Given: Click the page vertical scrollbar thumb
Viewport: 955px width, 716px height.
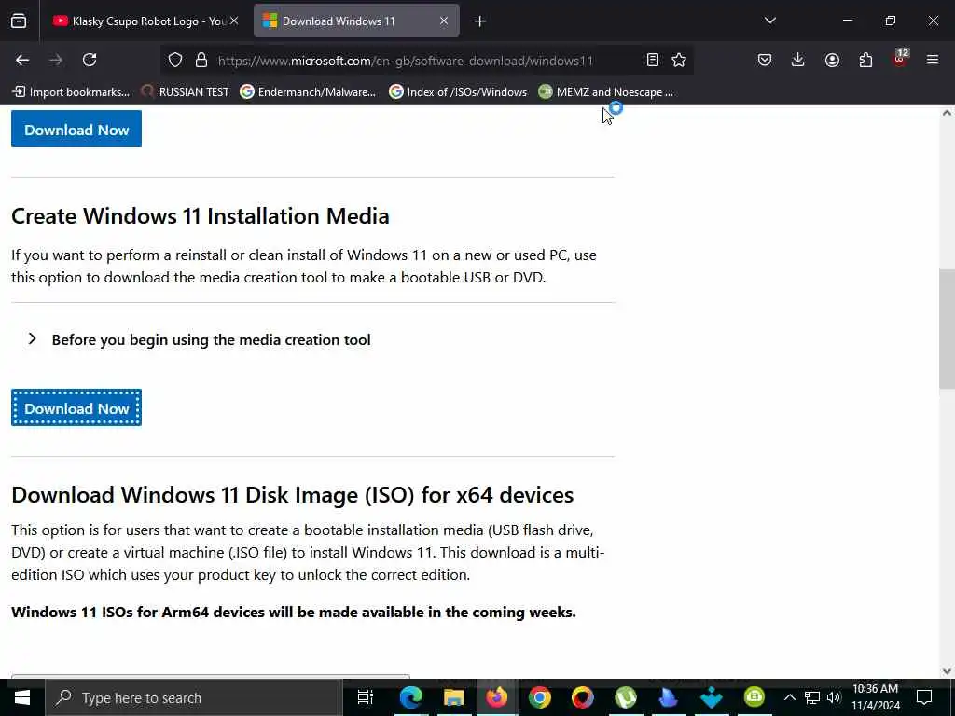Looking at the screenshot, I should pyautogui.click(x=947, y=327).
